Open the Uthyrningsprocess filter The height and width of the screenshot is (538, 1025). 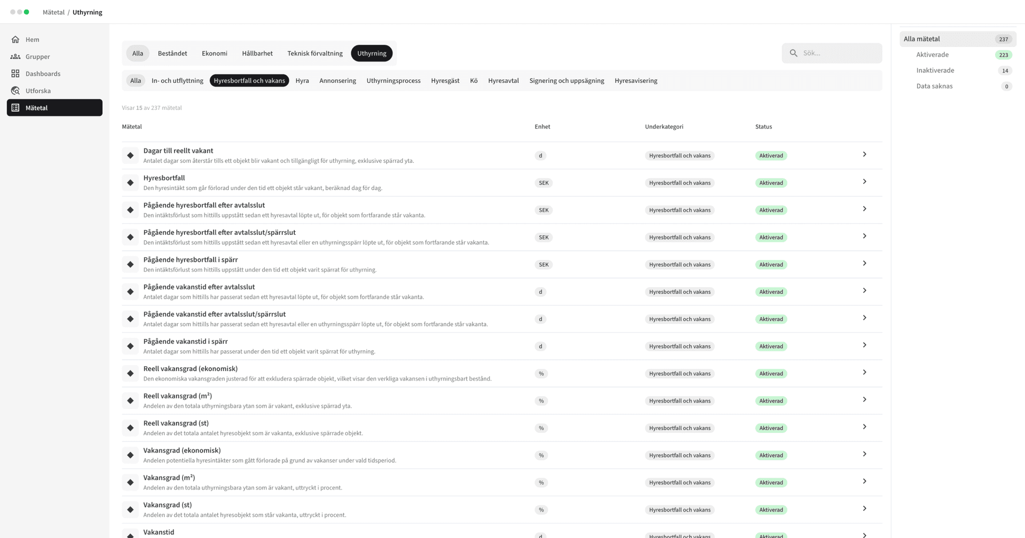[x=393, y=80]
